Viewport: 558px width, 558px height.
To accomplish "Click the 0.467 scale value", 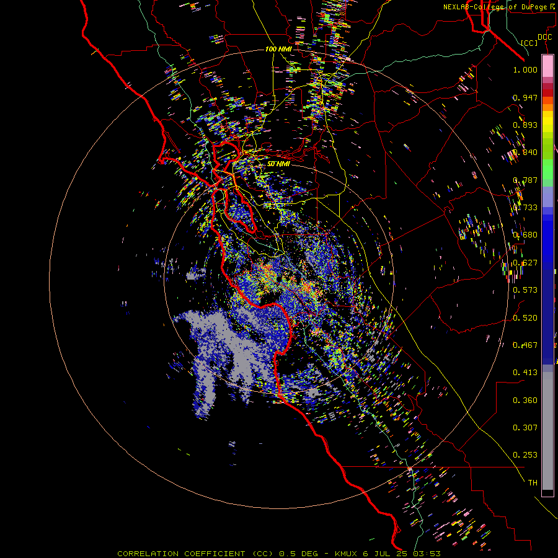I will [525, 345].
